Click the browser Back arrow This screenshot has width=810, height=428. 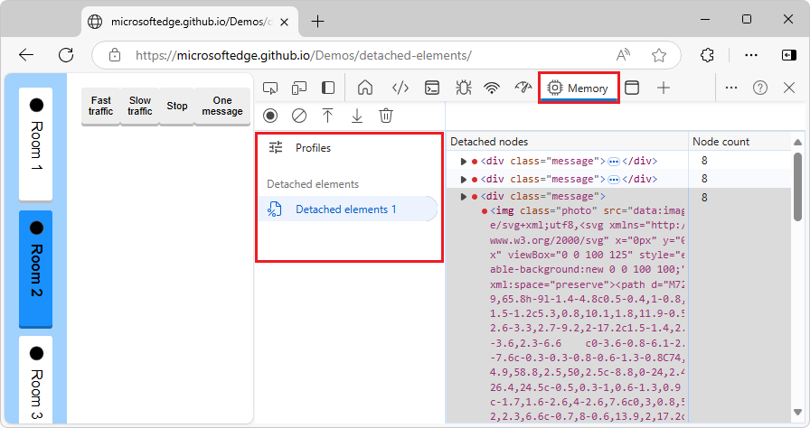[x=26, y=55]
